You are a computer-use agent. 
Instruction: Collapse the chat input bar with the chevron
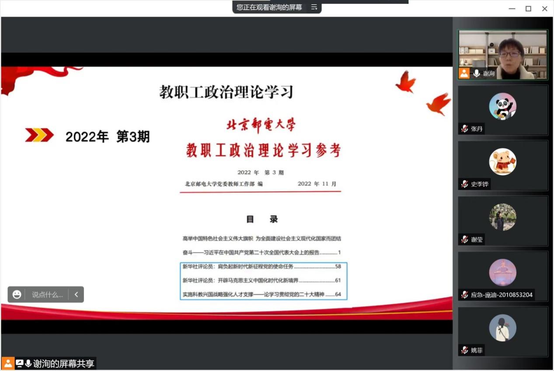tap(76, 295)
